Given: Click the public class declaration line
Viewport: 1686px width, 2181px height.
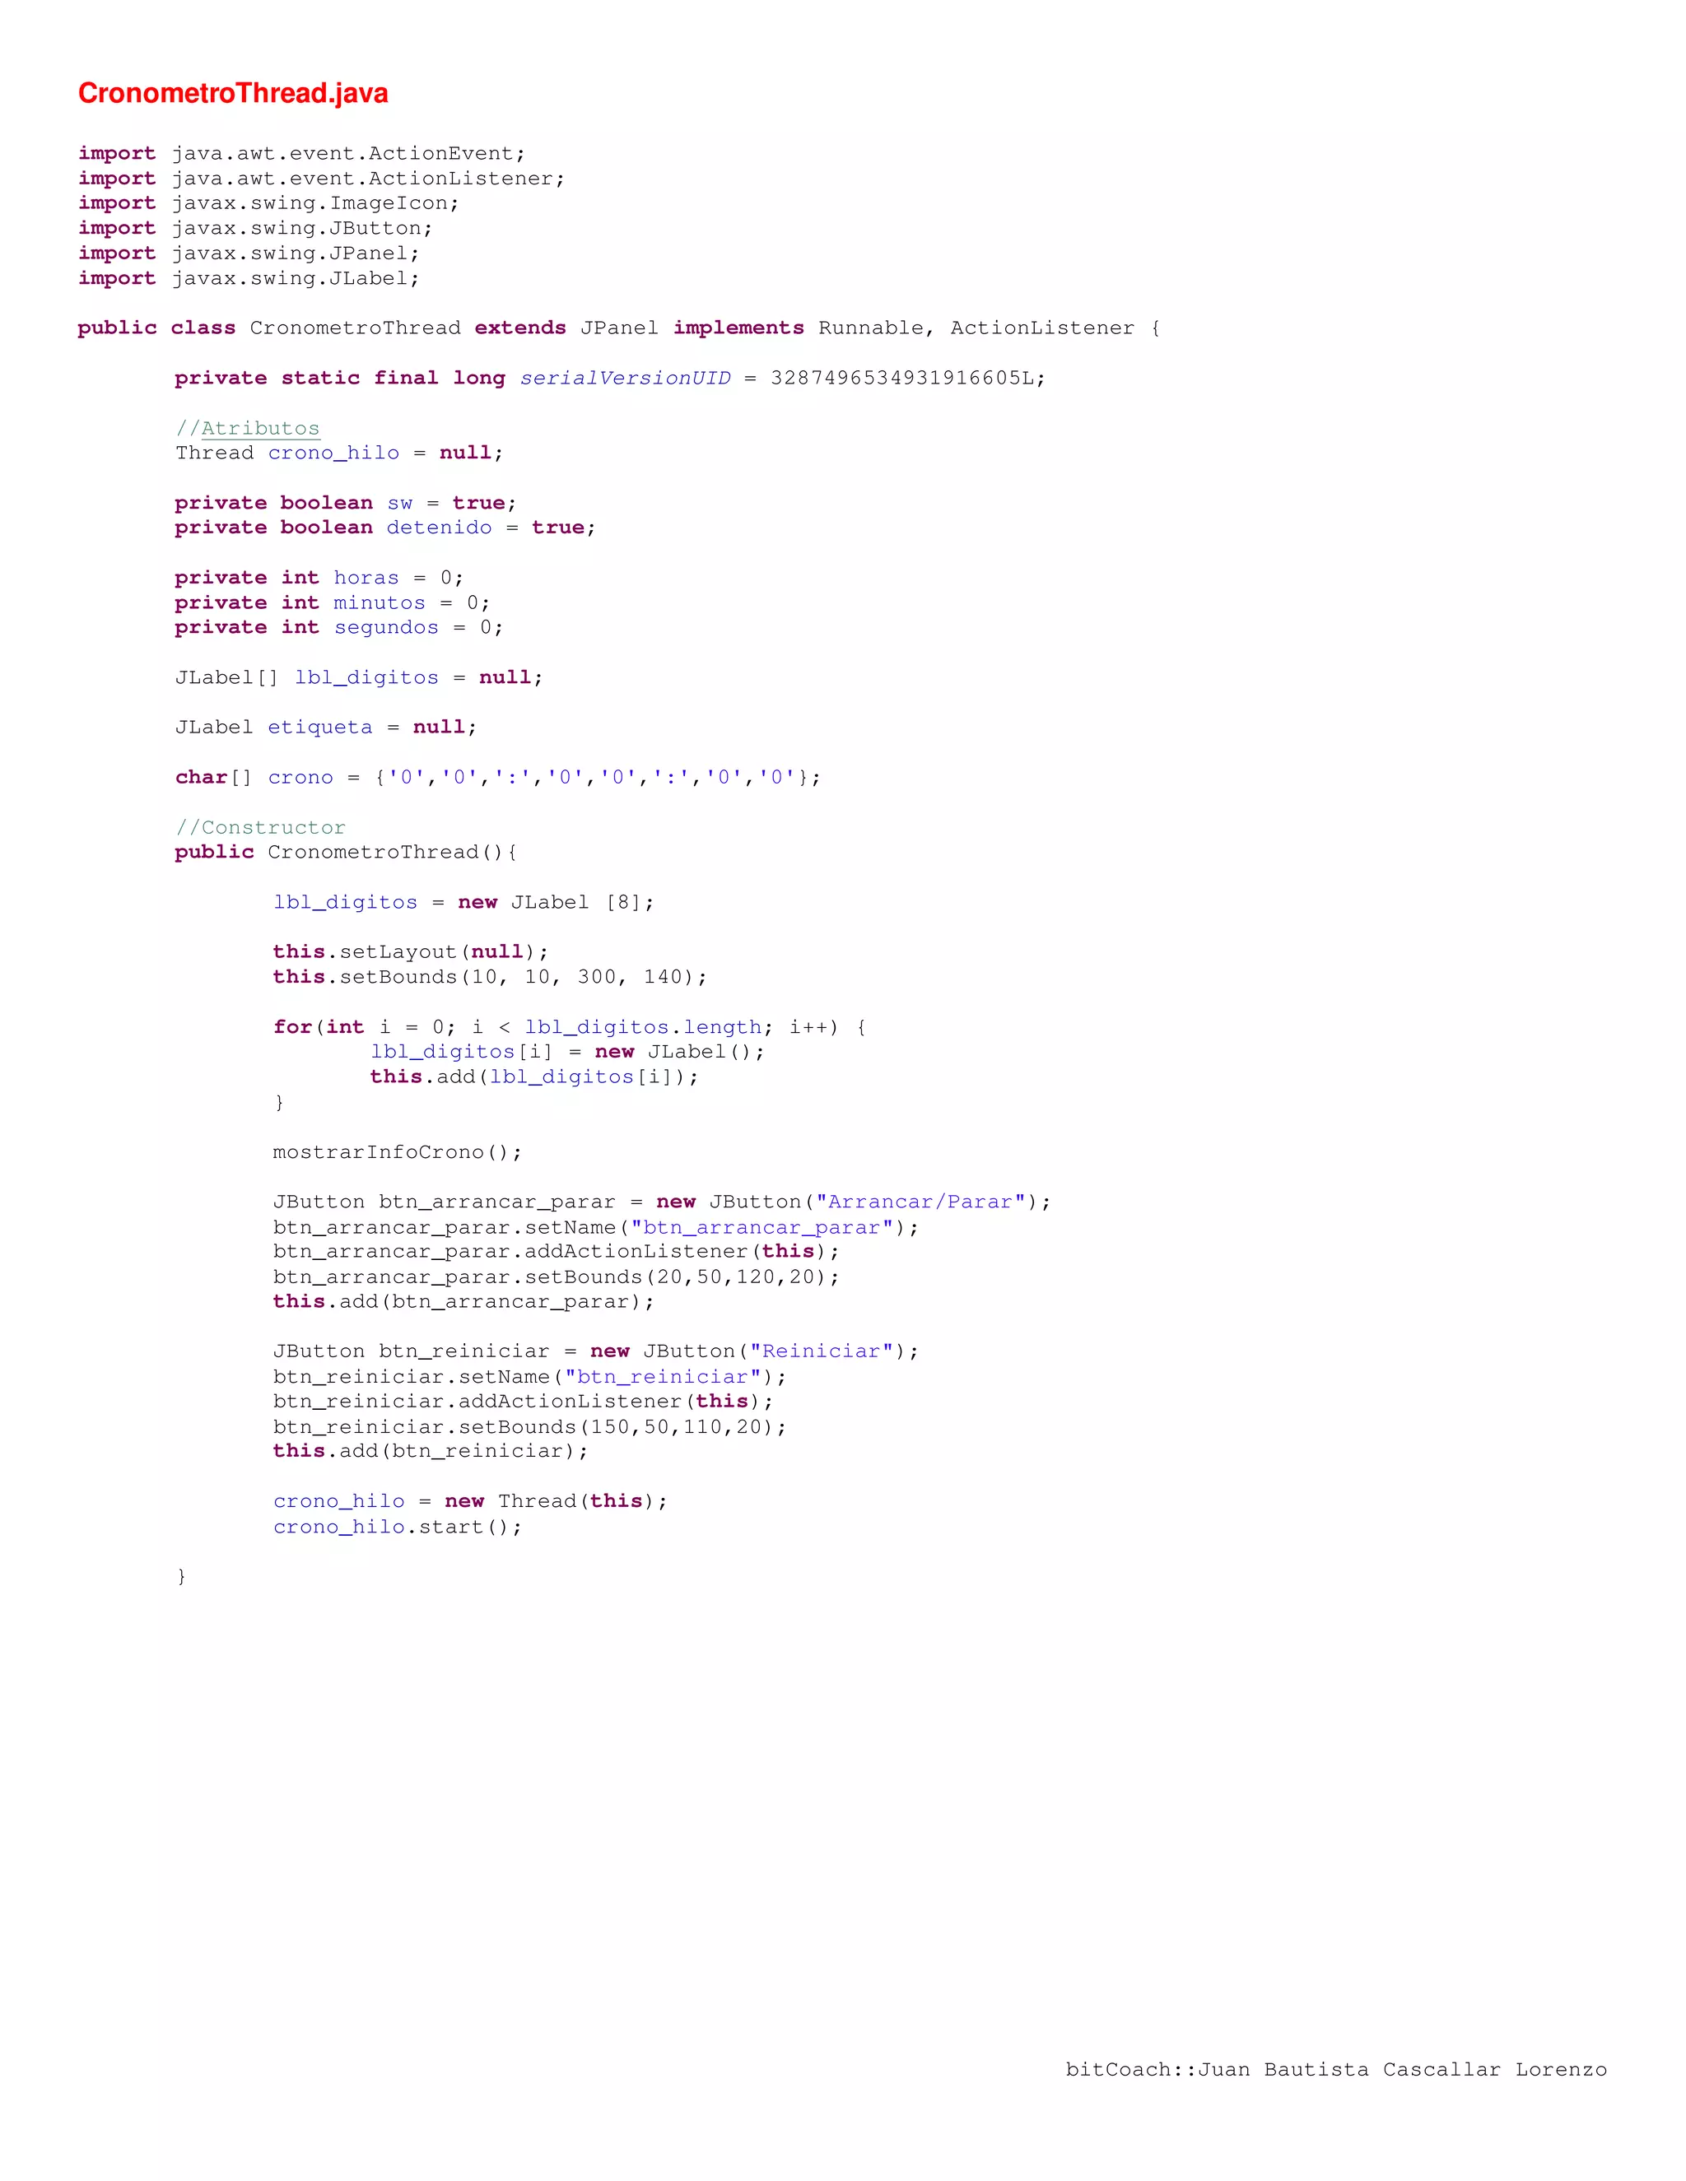Looking at the screenshot, I should [617, 328].
